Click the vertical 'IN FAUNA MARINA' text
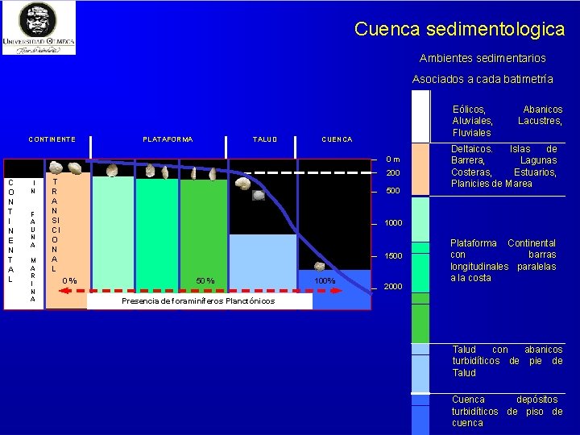Image resolution: width=580 pixels, height=435 pixels. 33,241
